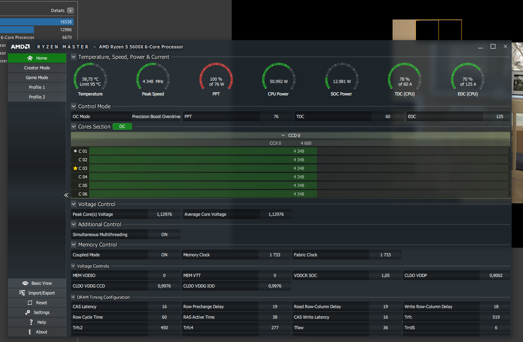
Task: Toggle Coupled Mode ON value
Action: (x=164, y=255)
